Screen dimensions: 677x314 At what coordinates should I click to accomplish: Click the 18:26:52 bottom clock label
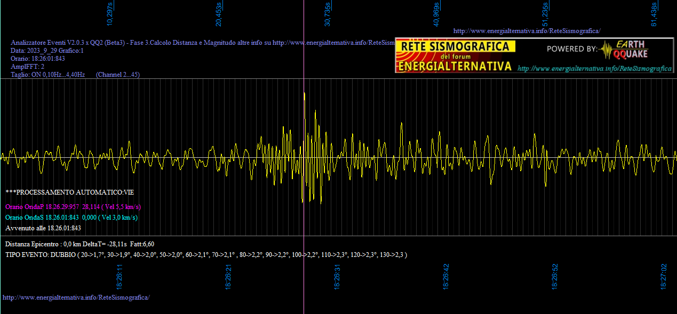(555, 277)
